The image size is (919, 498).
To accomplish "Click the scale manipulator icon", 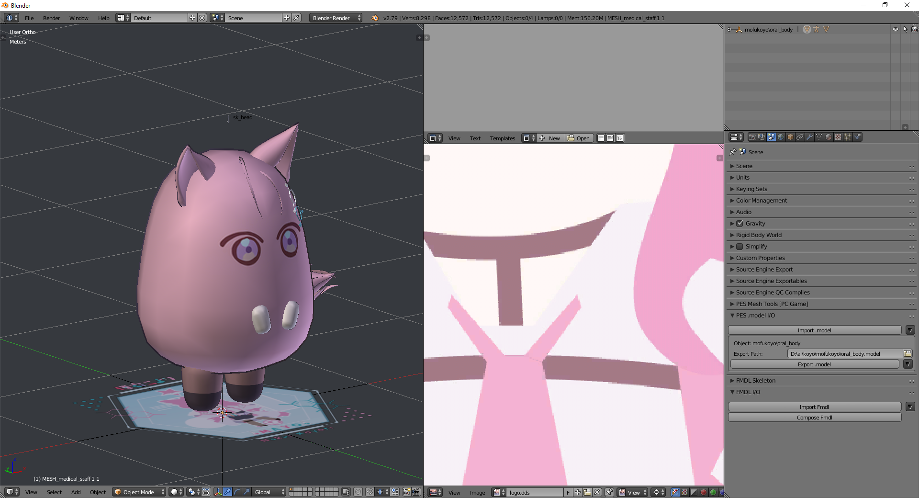I will tap(247, 492).
